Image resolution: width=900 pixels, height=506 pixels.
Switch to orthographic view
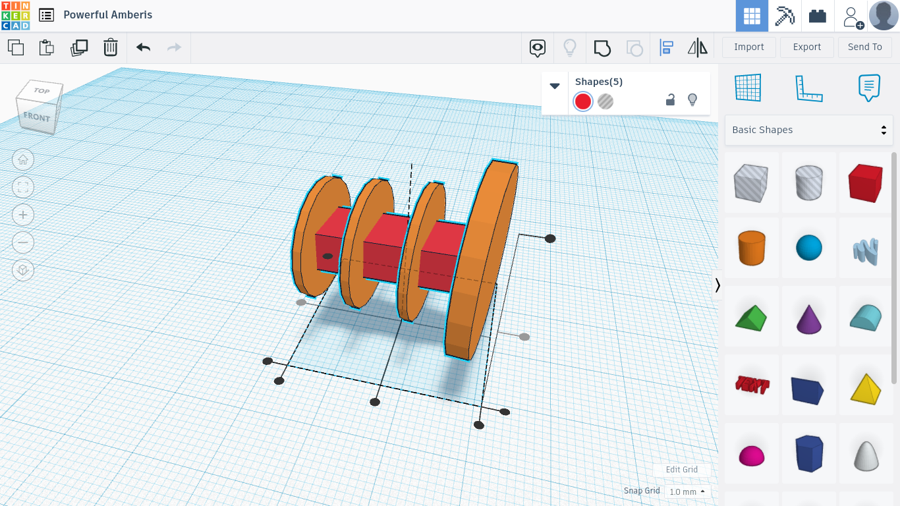[x=23, y=270]
